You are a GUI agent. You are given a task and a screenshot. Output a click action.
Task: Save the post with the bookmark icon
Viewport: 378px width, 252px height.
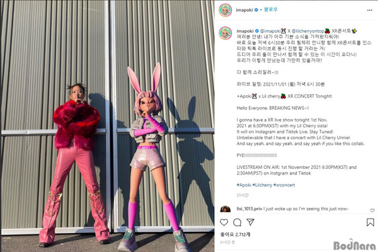tap(370, 222)
